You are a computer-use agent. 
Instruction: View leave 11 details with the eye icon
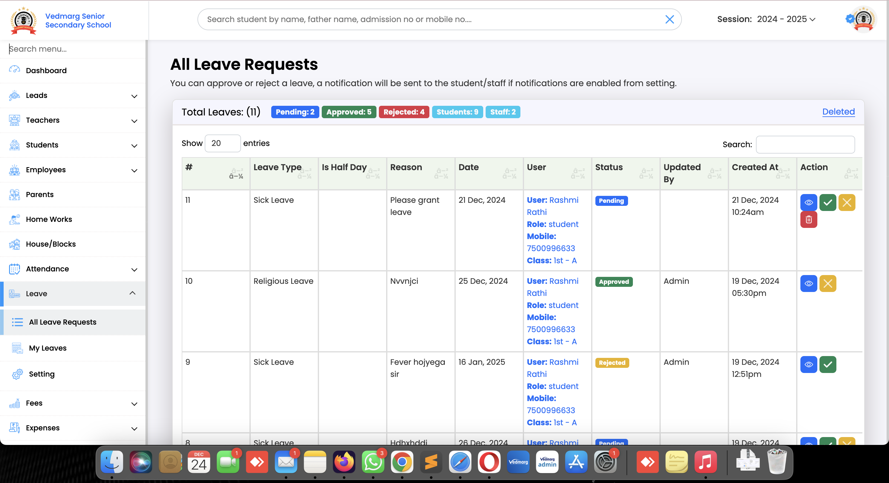[808, 203]
